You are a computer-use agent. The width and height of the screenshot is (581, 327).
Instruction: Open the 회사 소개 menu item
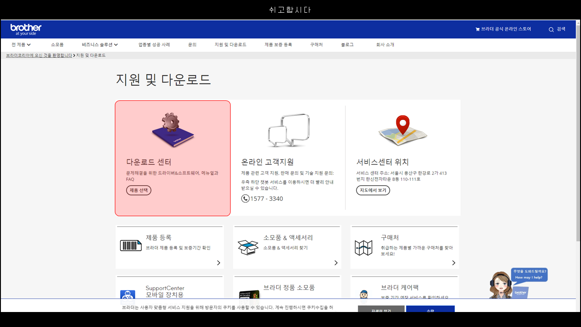(x=385, y=45)
